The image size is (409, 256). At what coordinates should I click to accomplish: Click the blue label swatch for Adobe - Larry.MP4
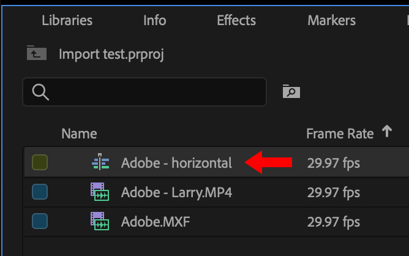click(x=40, y=192)
